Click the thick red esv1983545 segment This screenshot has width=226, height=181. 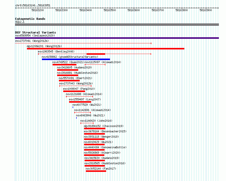(x=96, y=54)
